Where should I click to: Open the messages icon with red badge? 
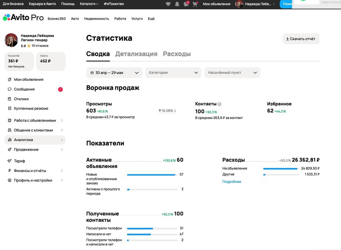pos(186,4)
